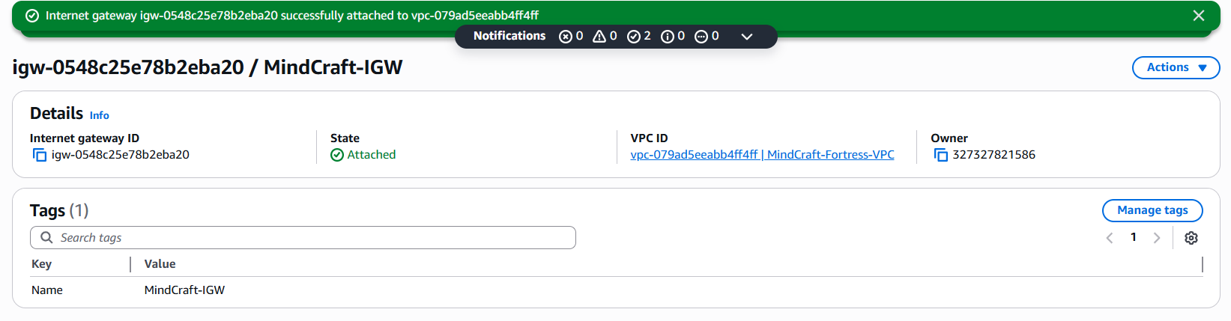Dismiss the green success banner
The image size is (1231, 321).
1199,16
